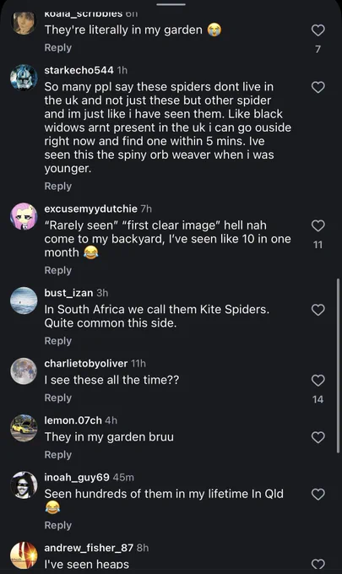The image size is (342, 574).
Task: Open bust_izan's profile picture
Action: tap(24, 301)
